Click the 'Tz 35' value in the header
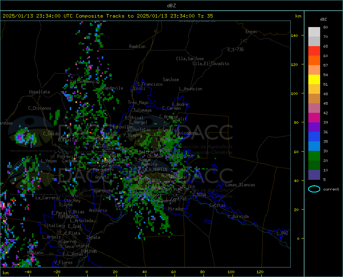The width and height of the screenshot is (343, 277). 205,16
